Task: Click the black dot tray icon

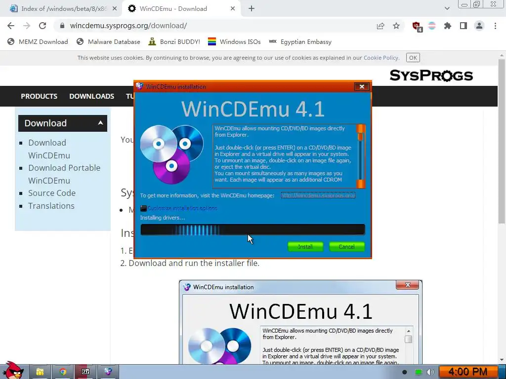Action: tap(404, 372)
